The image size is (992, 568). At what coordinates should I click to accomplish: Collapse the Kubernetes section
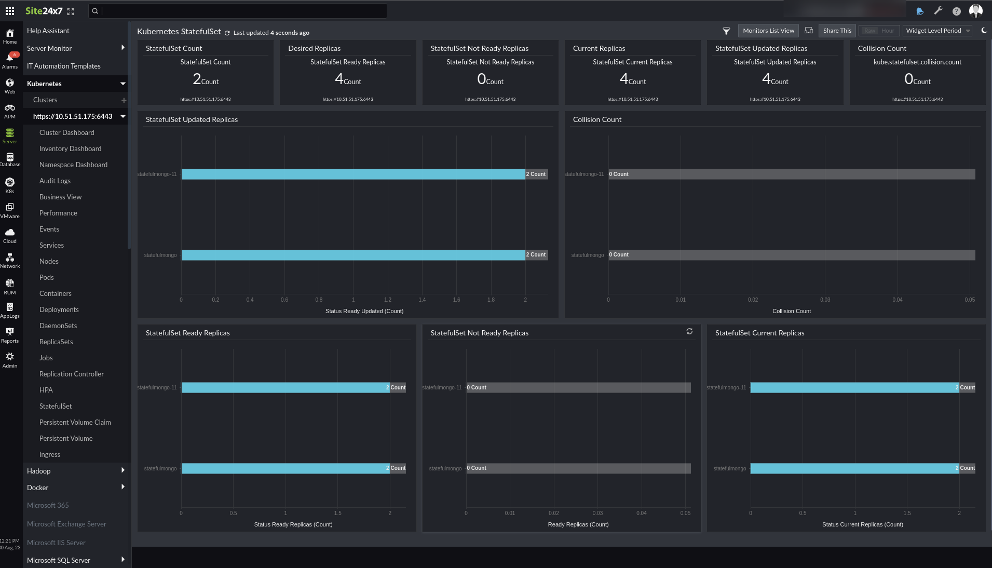click(123, 83)
